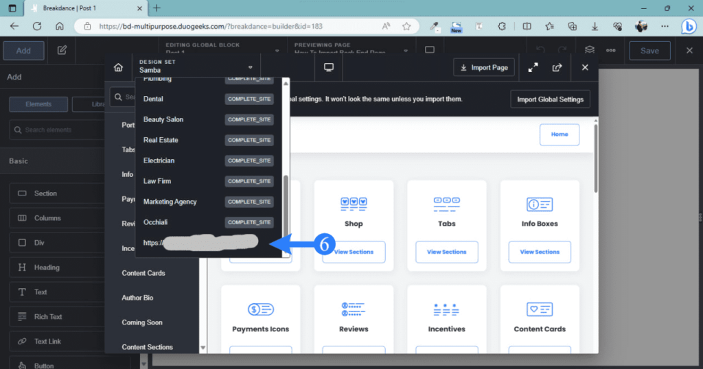Open Author Bio in the category sidebar
703x369 pixels.
point(137,298)
